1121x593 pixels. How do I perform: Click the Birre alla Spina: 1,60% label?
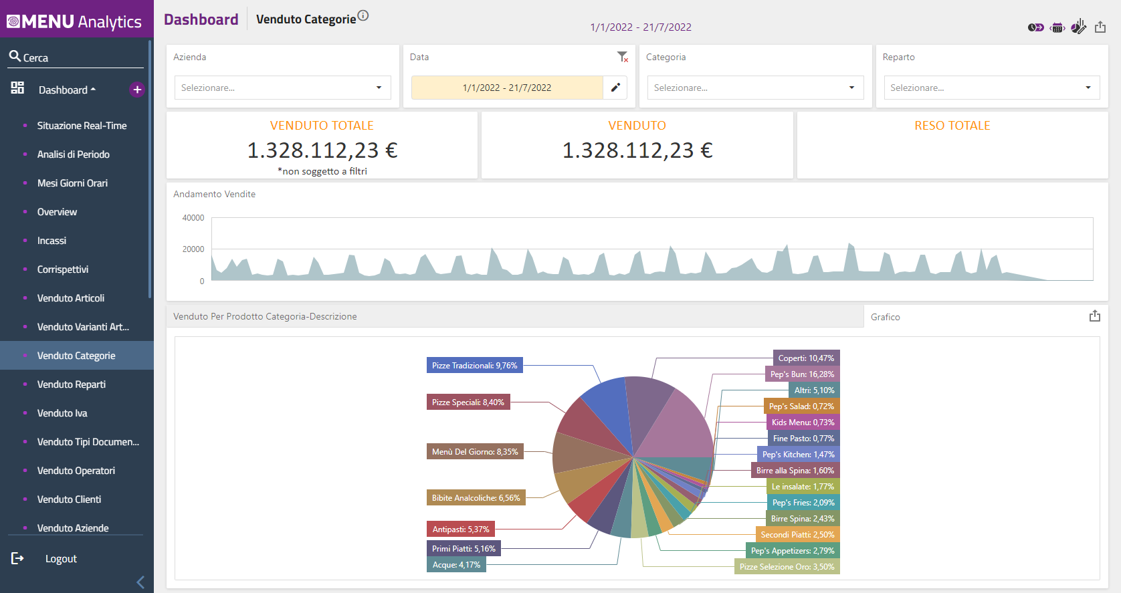pos(795,470)
